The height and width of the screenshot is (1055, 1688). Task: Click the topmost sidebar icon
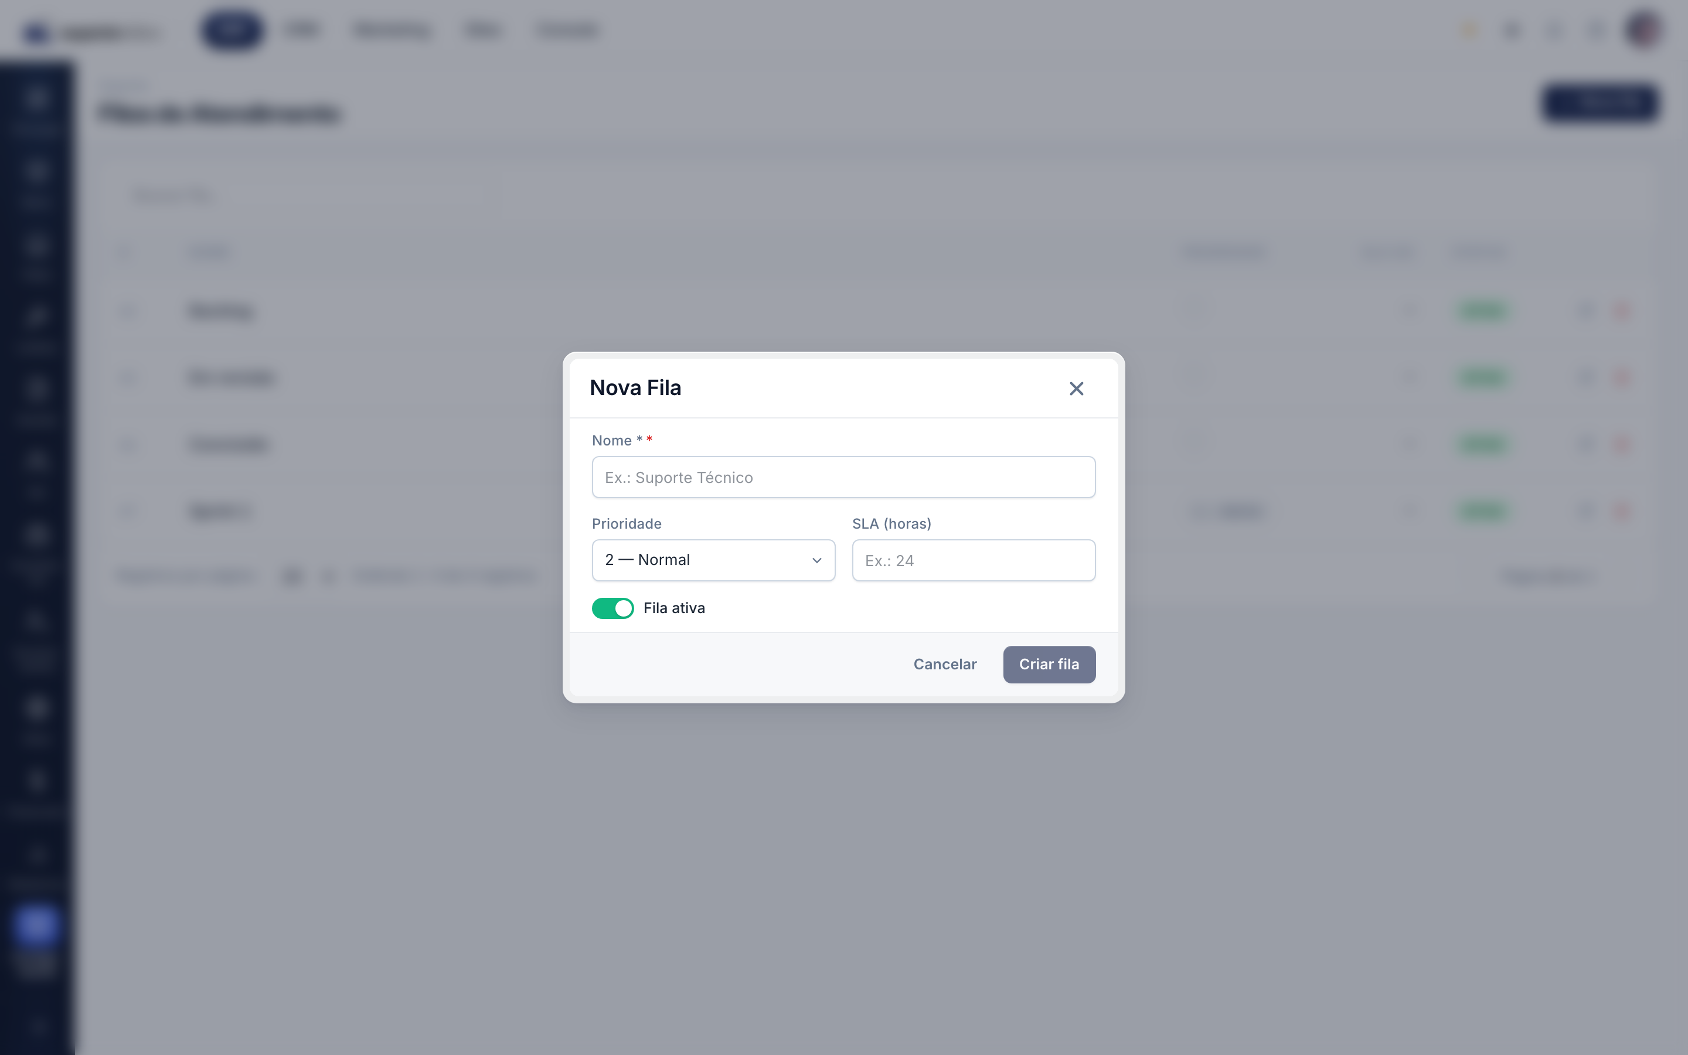[36, 98]
